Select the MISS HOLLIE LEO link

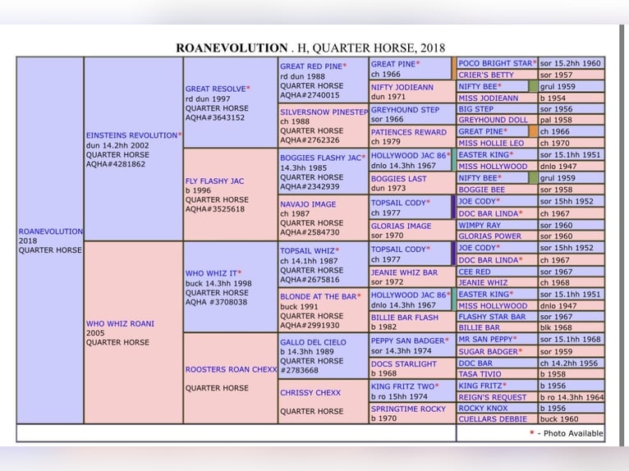(491, 143)
